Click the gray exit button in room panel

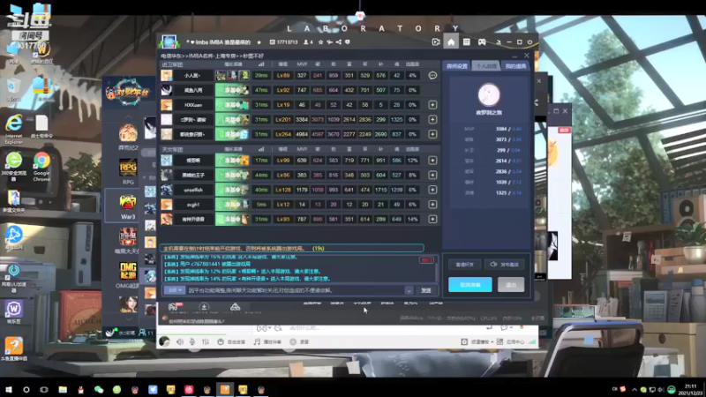[x=511, y=284]
